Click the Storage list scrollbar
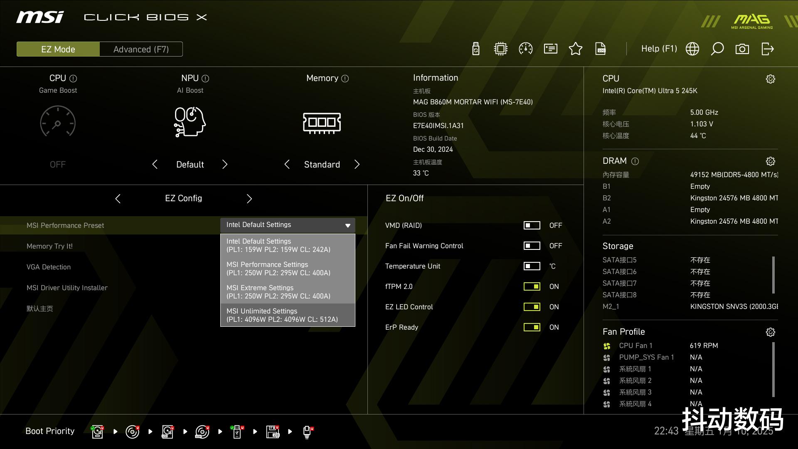Image resolution: width=798 pixels, height=449 pixels. click(x=773, y=274)
